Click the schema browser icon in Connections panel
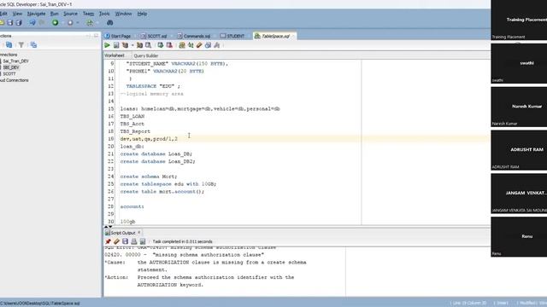 click(x=33, y=45)
